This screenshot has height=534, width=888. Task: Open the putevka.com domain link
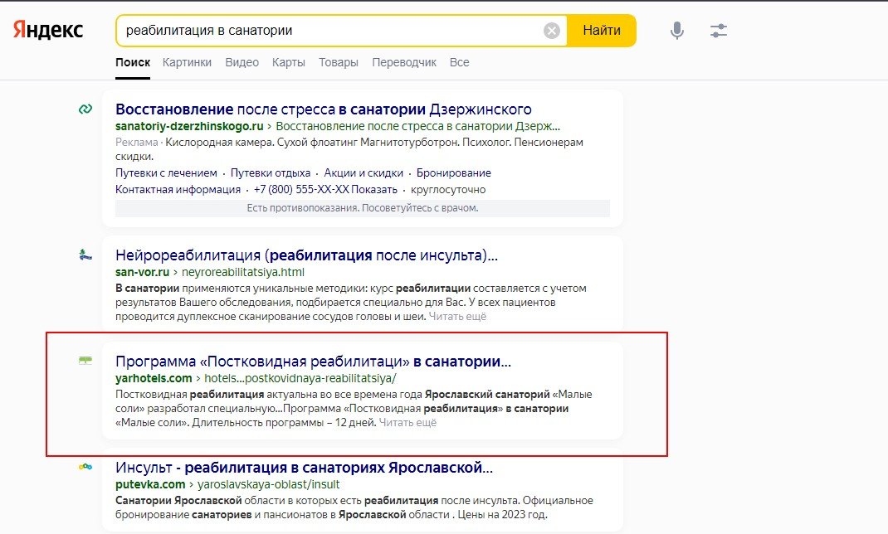click(x=150, y=485)
